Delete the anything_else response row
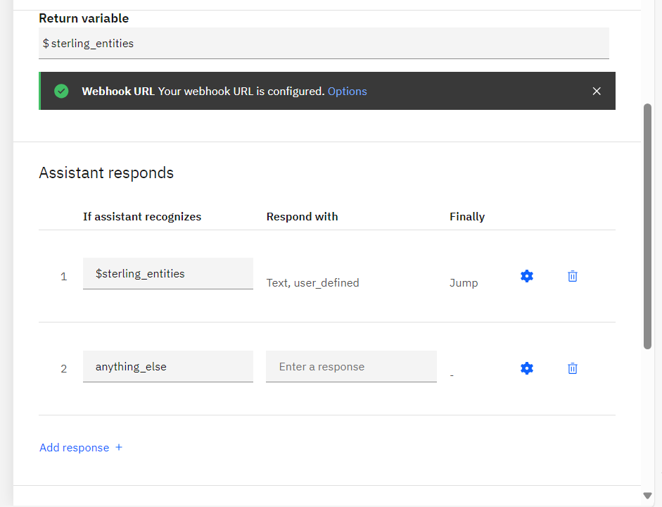This screenshot has width=662, height=507. [573, 368]
